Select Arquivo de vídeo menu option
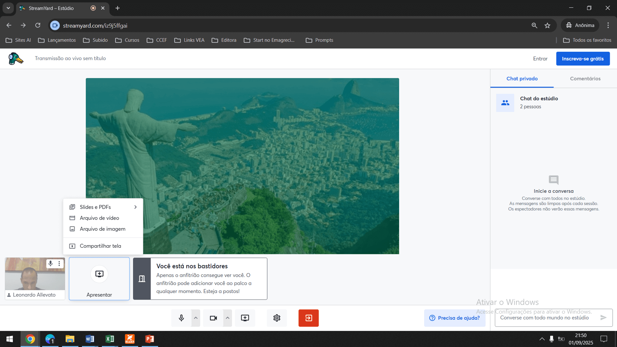Viewport: 617px width, 347px height. coord(99,218)
